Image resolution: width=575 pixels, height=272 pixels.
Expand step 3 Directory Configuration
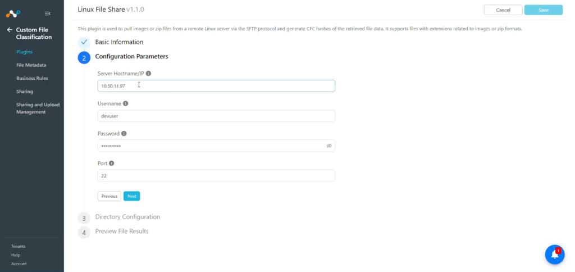point(127,217)
